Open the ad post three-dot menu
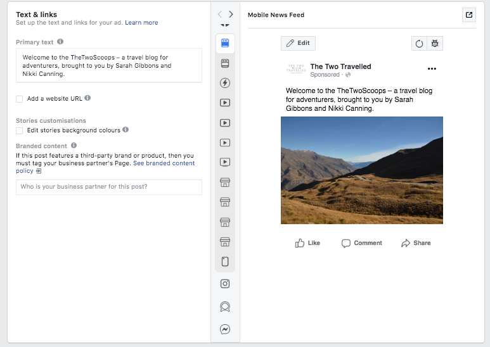The image size is (490, 347). (x=432, y=68)
